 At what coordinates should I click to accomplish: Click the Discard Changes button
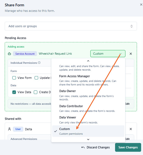point(96,147)
